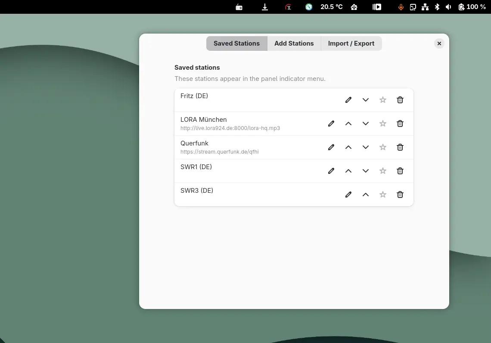Open the Import / Export tab

click(x=351, y=43)
